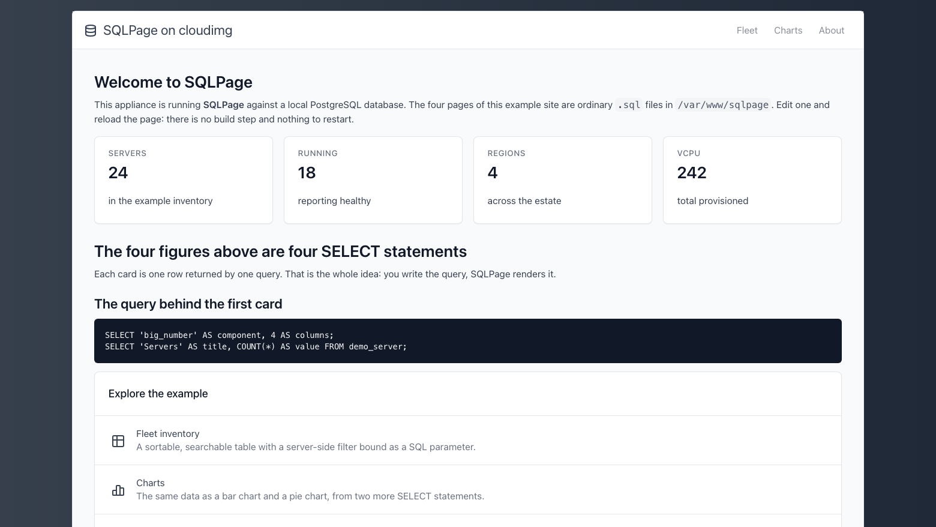Open the Fleet nav menu item

(747, 31)
